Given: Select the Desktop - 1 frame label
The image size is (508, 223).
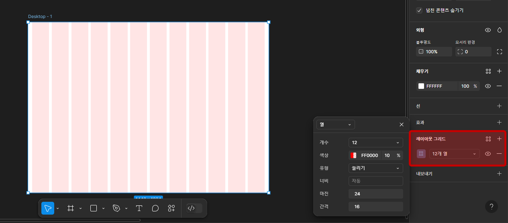Looking at the screenshot, I should click(40, 16).
